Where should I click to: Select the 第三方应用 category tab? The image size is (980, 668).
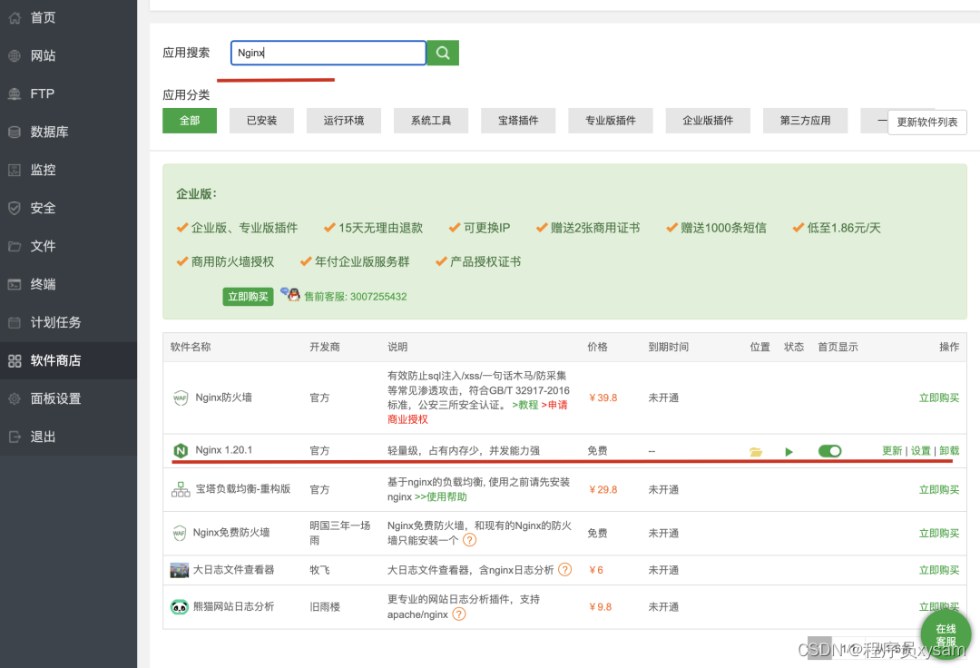(805, 121)
